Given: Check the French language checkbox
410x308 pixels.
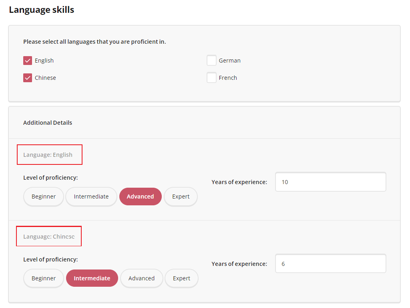Looking at the screenshot, I should pos(211,77).
